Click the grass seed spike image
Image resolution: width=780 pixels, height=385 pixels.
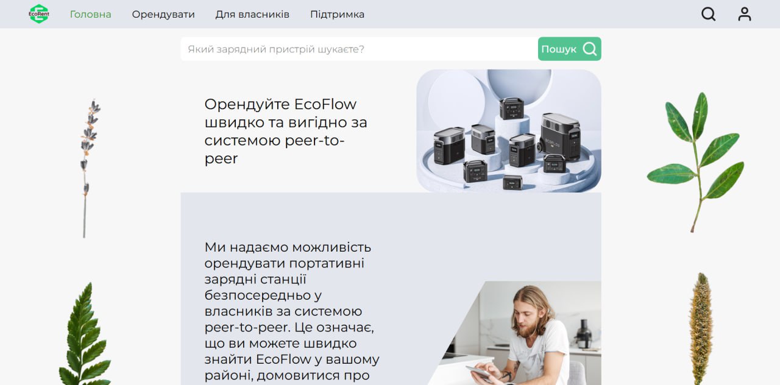pyautogui.click(x=701, y=328)
